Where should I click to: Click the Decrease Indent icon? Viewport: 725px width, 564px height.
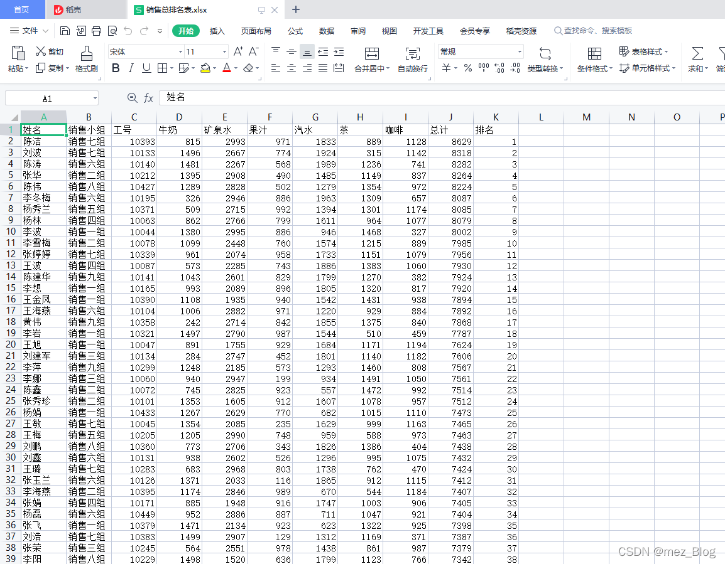323,51
